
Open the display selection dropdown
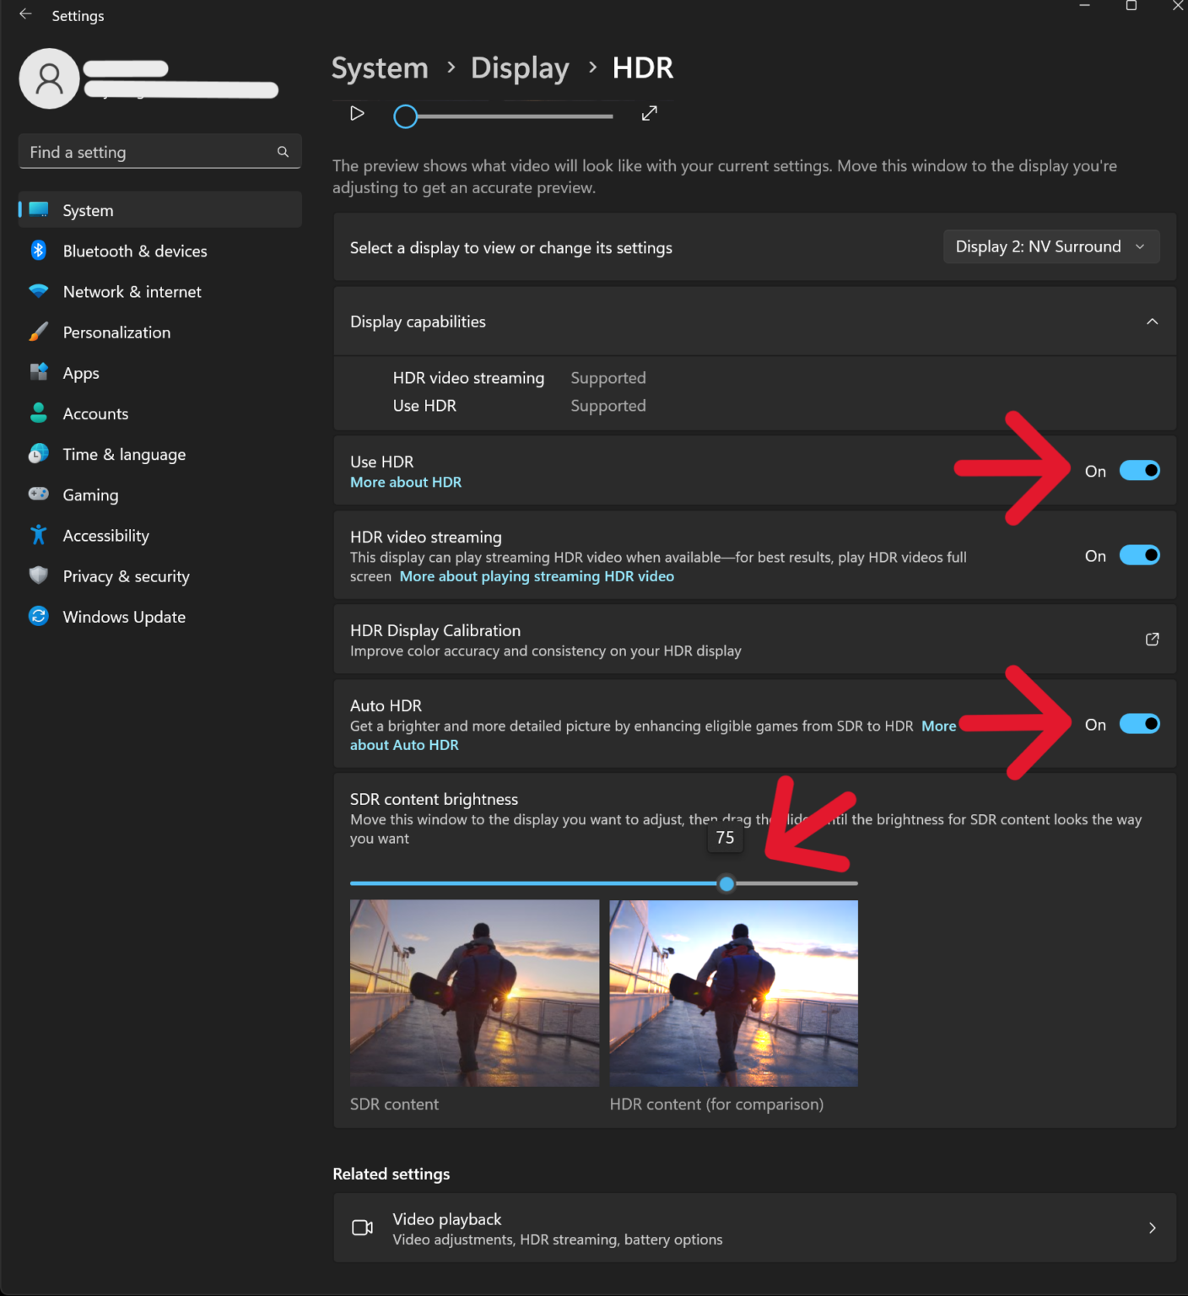click(x=1050, y=246)
